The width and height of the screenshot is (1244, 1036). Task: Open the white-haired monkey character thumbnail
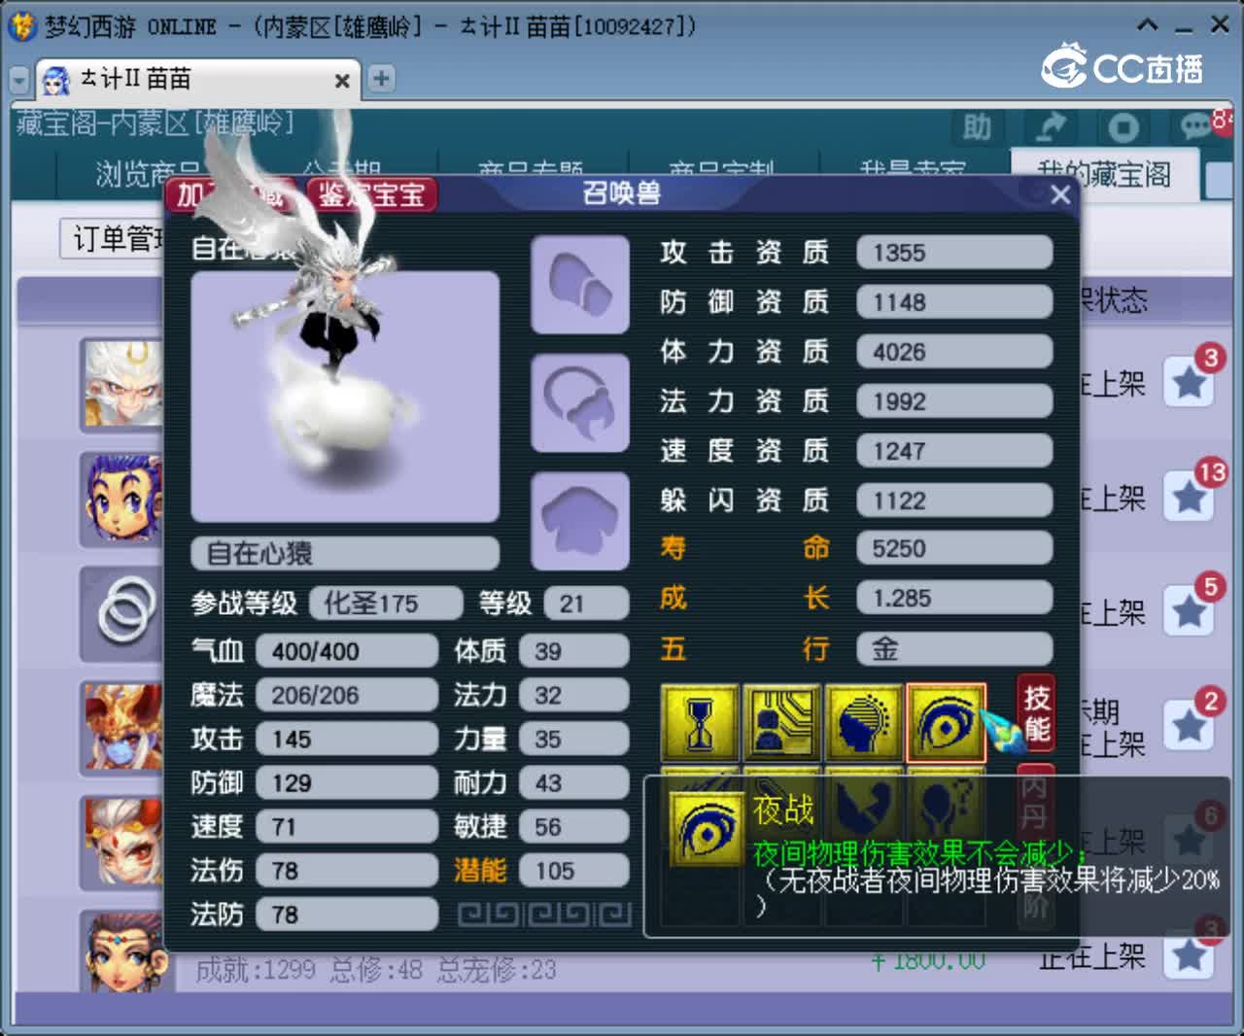(121, 384)
